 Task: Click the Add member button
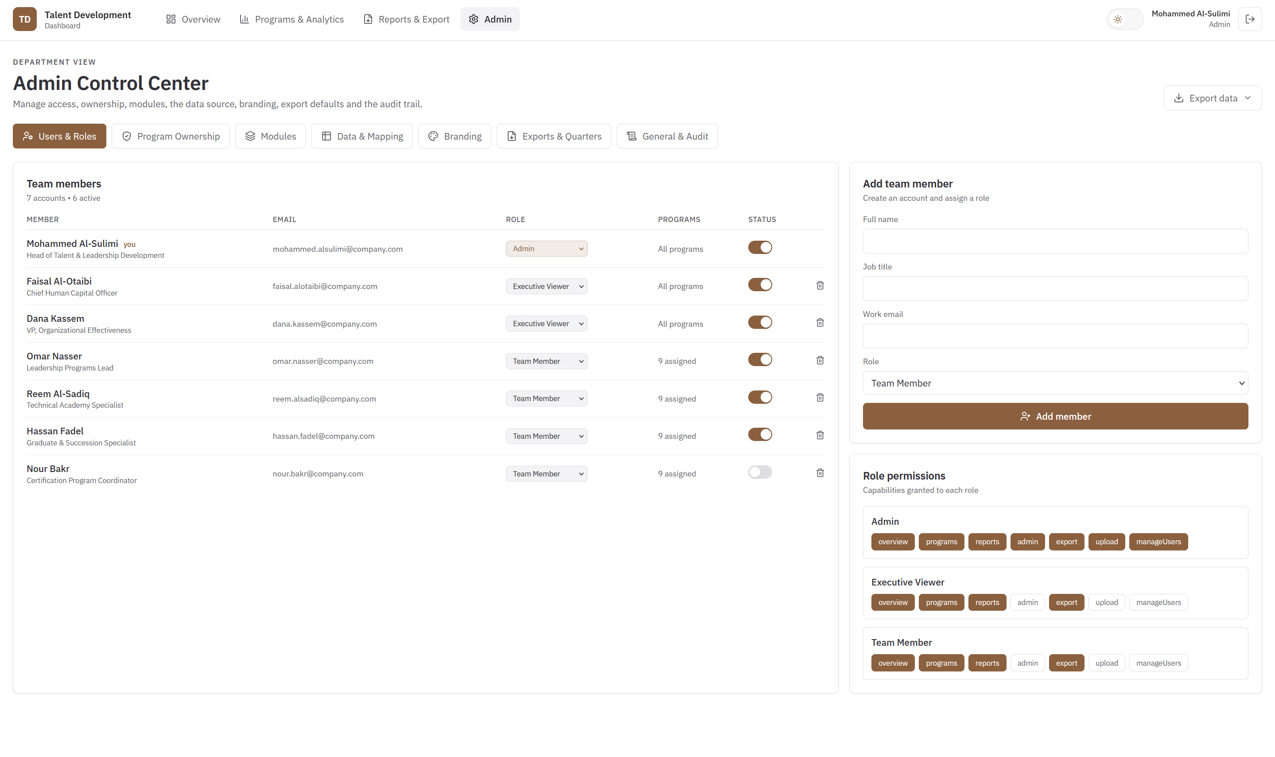pyautogui.click(x=1055, y=416)
